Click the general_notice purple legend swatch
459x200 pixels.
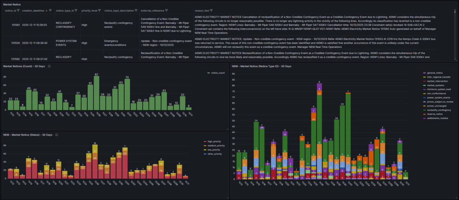tap(424, 73)
